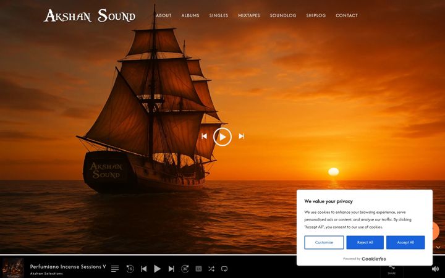The height and width of the screenshot is (278, 445).
Task: Go to the Albums section
Action: (x=190, y=15)
